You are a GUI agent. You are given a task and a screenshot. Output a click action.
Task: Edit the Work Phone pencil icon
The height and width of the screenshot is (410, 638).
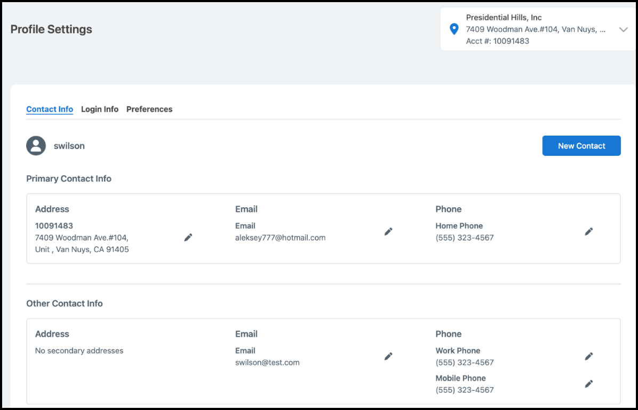pos(588,356)
